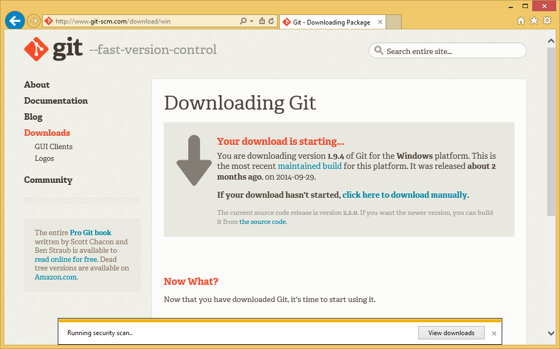Open GUI Clients under Downloads
Viewport: 560px width, 349px height.
click(x=53, y=146)
